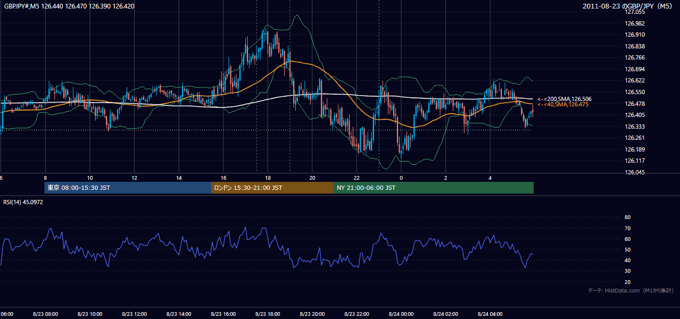Click price axis value 126.910
The image size is (680, 319).
coord(635,35)
